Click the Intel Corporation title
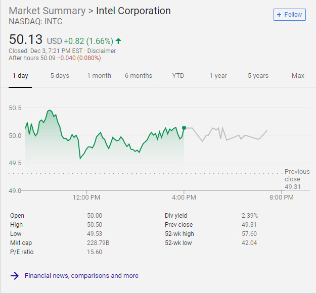Viewport: 316px width, 294px height. click(x=133, y=11)
